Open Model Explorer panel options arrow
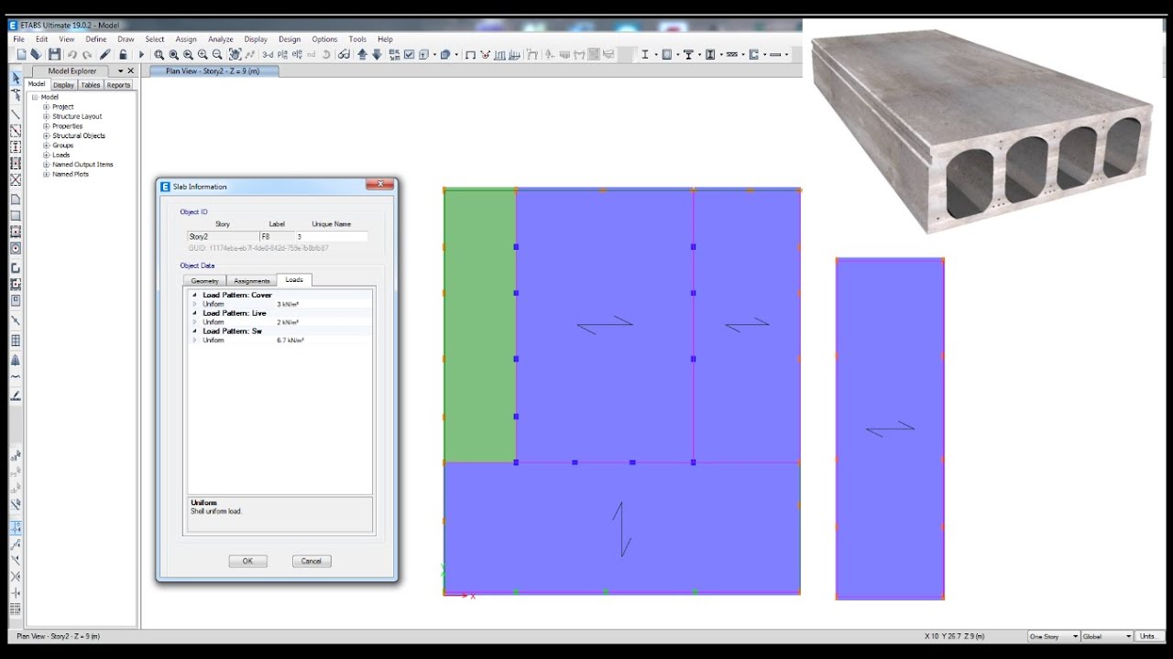The image size is (1173, 659). (120, 70)
